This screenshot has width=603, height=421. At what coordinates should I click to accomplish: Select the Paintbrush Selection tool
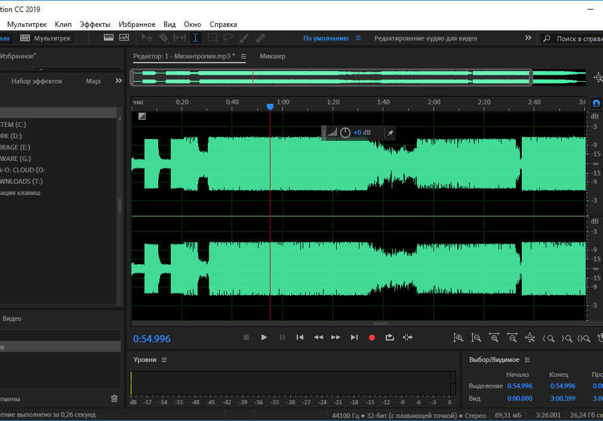click(244, 38)
